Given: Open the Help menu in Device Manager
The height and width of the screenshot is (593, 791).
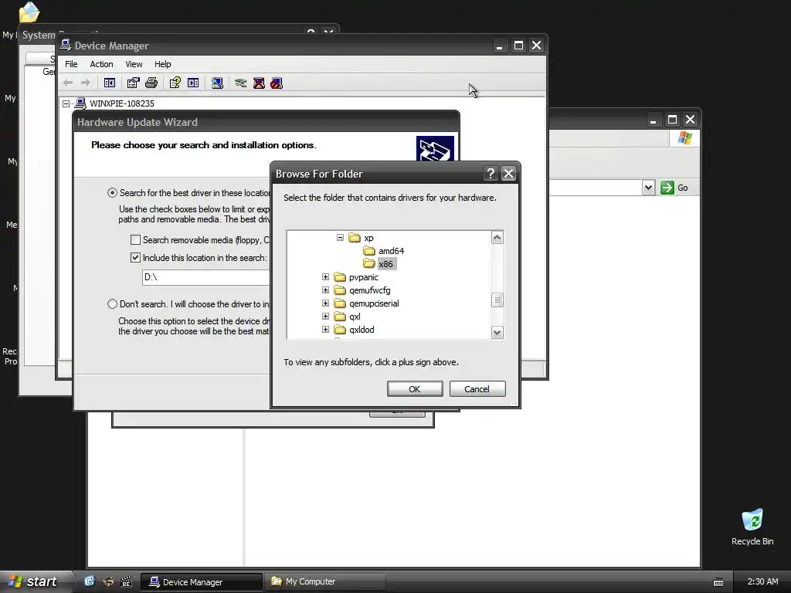Looking at the screenshot, I should 162,64.
